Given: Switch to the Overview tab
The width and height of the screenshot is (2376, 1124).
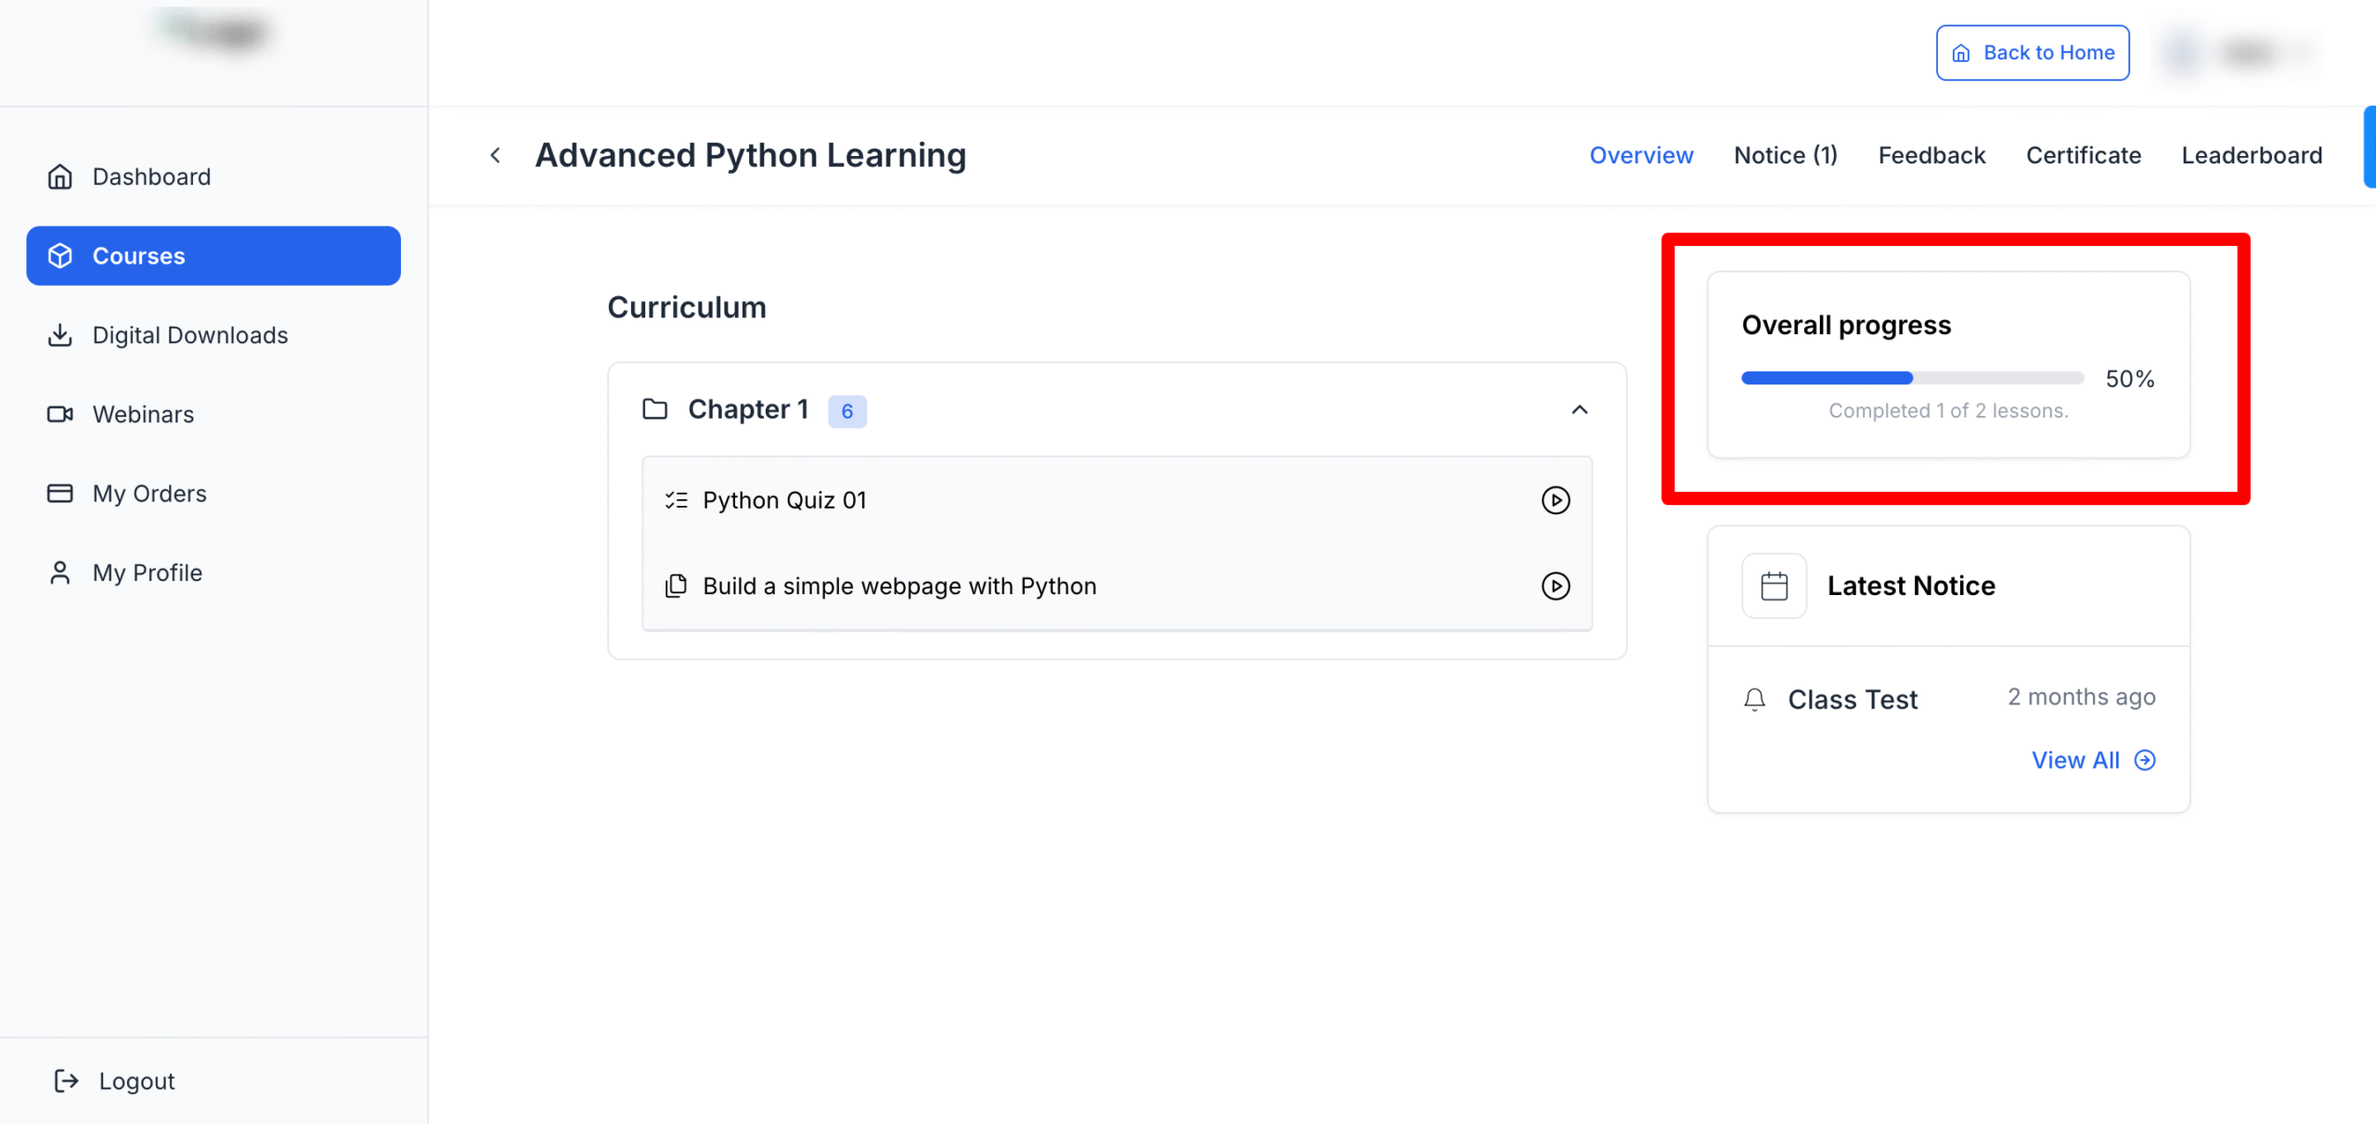Looking at the screenshot, I should click(x=1641, y=155).
